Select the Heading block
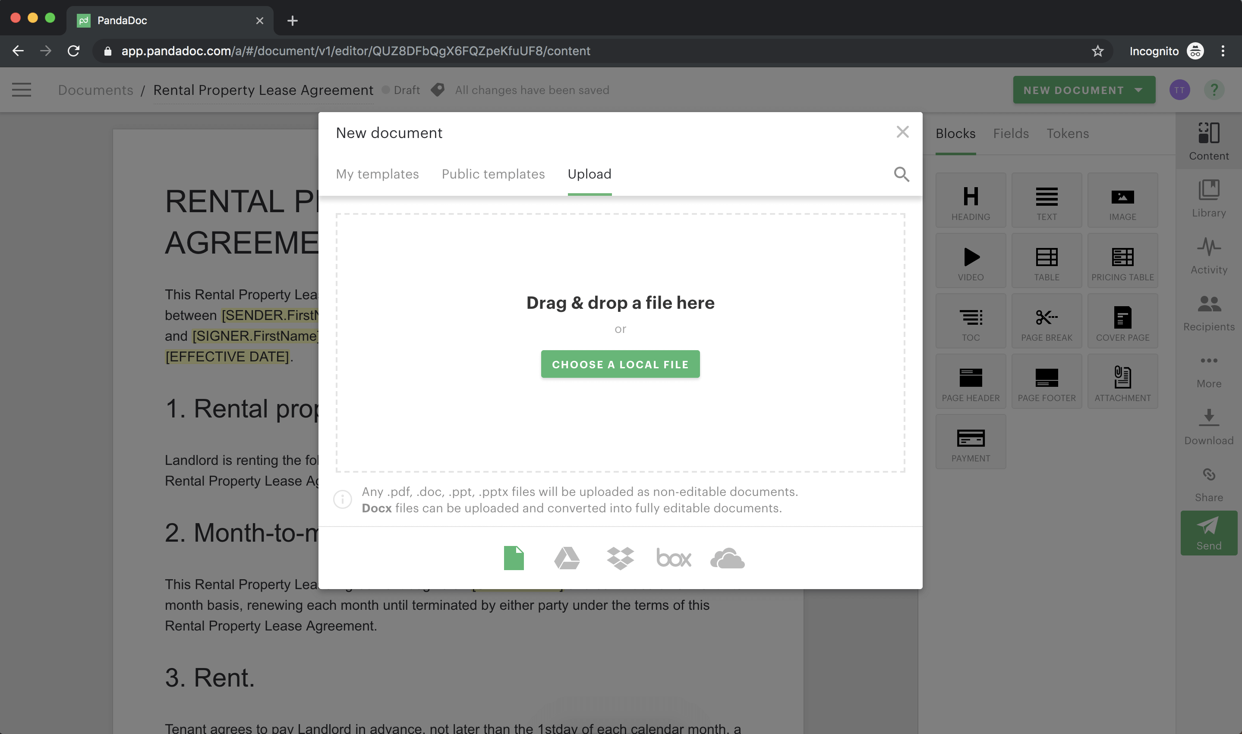Image resolution: width=1242 pixels, height=734 pixels. [x=971, y=200]
